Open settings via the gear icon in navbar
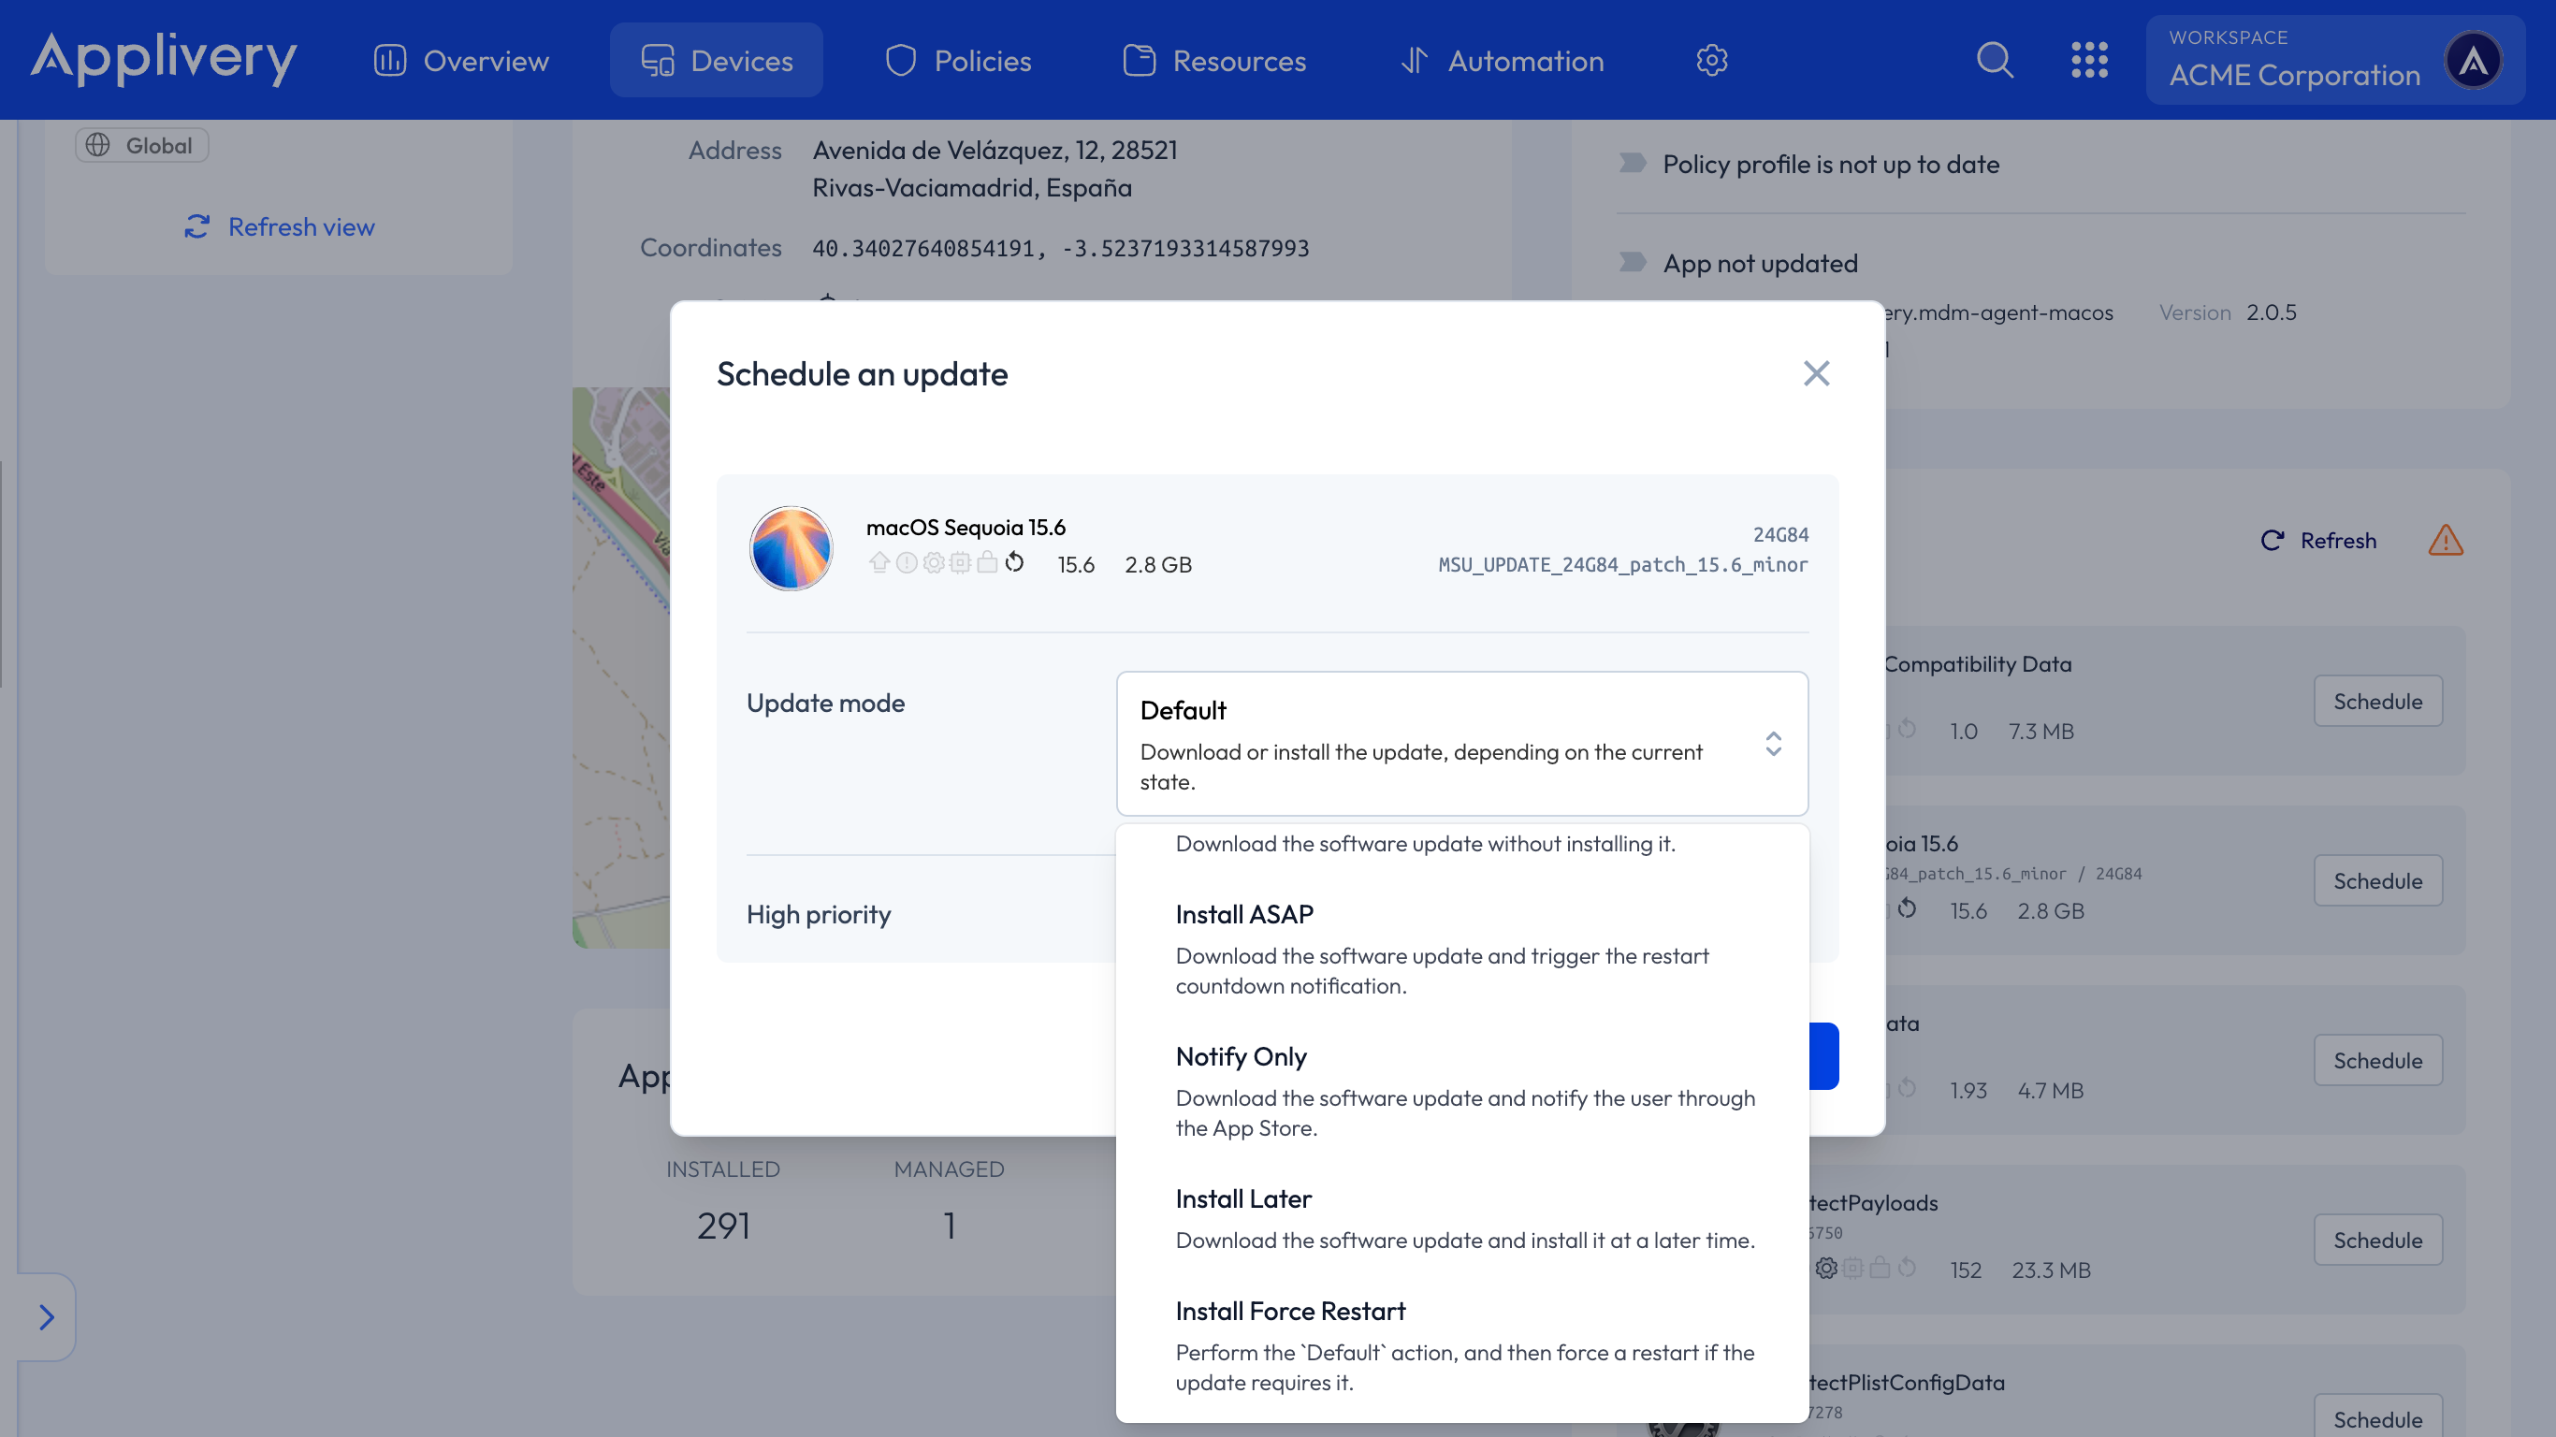 click(1711, 61)
